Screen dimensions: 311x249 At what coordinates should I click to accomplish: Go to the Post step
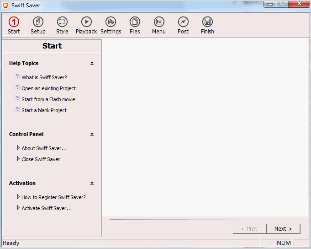click(183, 25)
